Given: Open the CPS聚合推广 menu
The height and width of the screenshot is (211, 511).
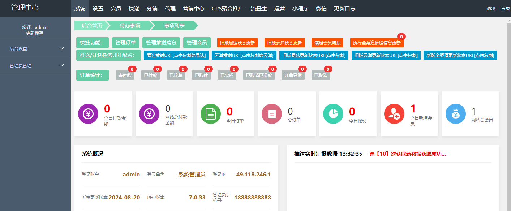Looking at the screenshot, I should coord(227,9).
